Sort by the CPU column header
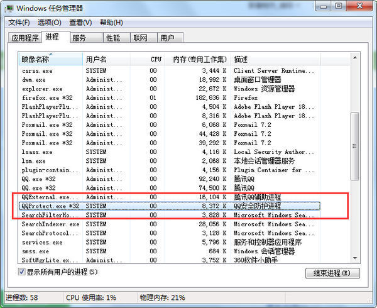 148,59
